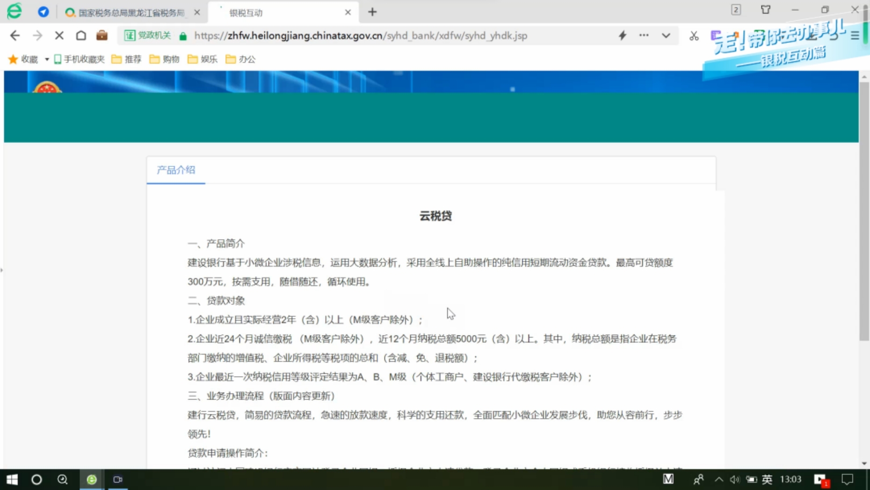Click the address bar URL field
Viewport: 870px width, 490px height.
(x=360, y=35)
